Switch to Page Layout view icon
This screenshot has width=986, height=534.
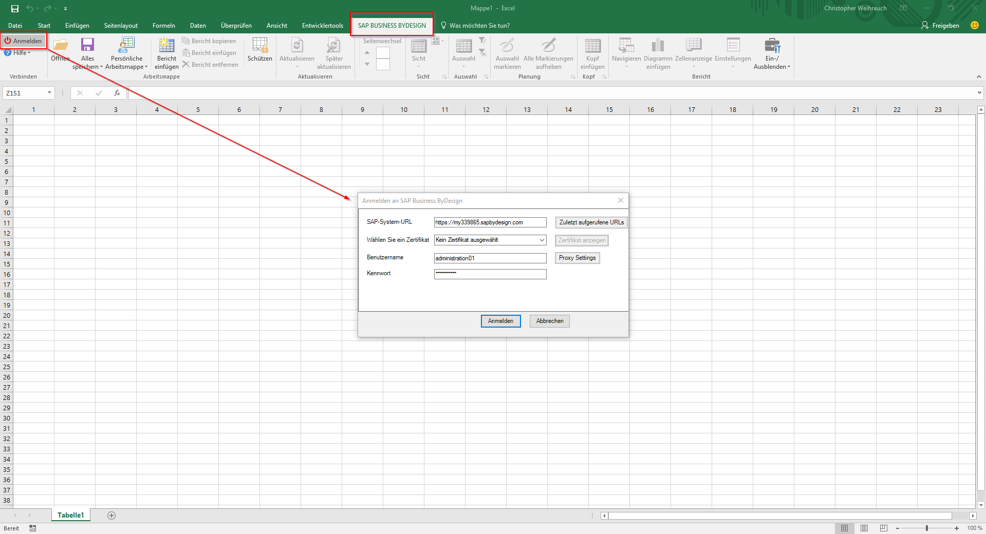click(864, 528)
